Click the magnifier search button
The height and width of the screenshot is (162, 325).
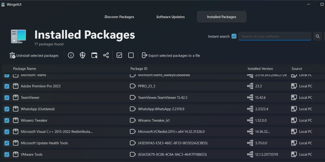(317, 36)
